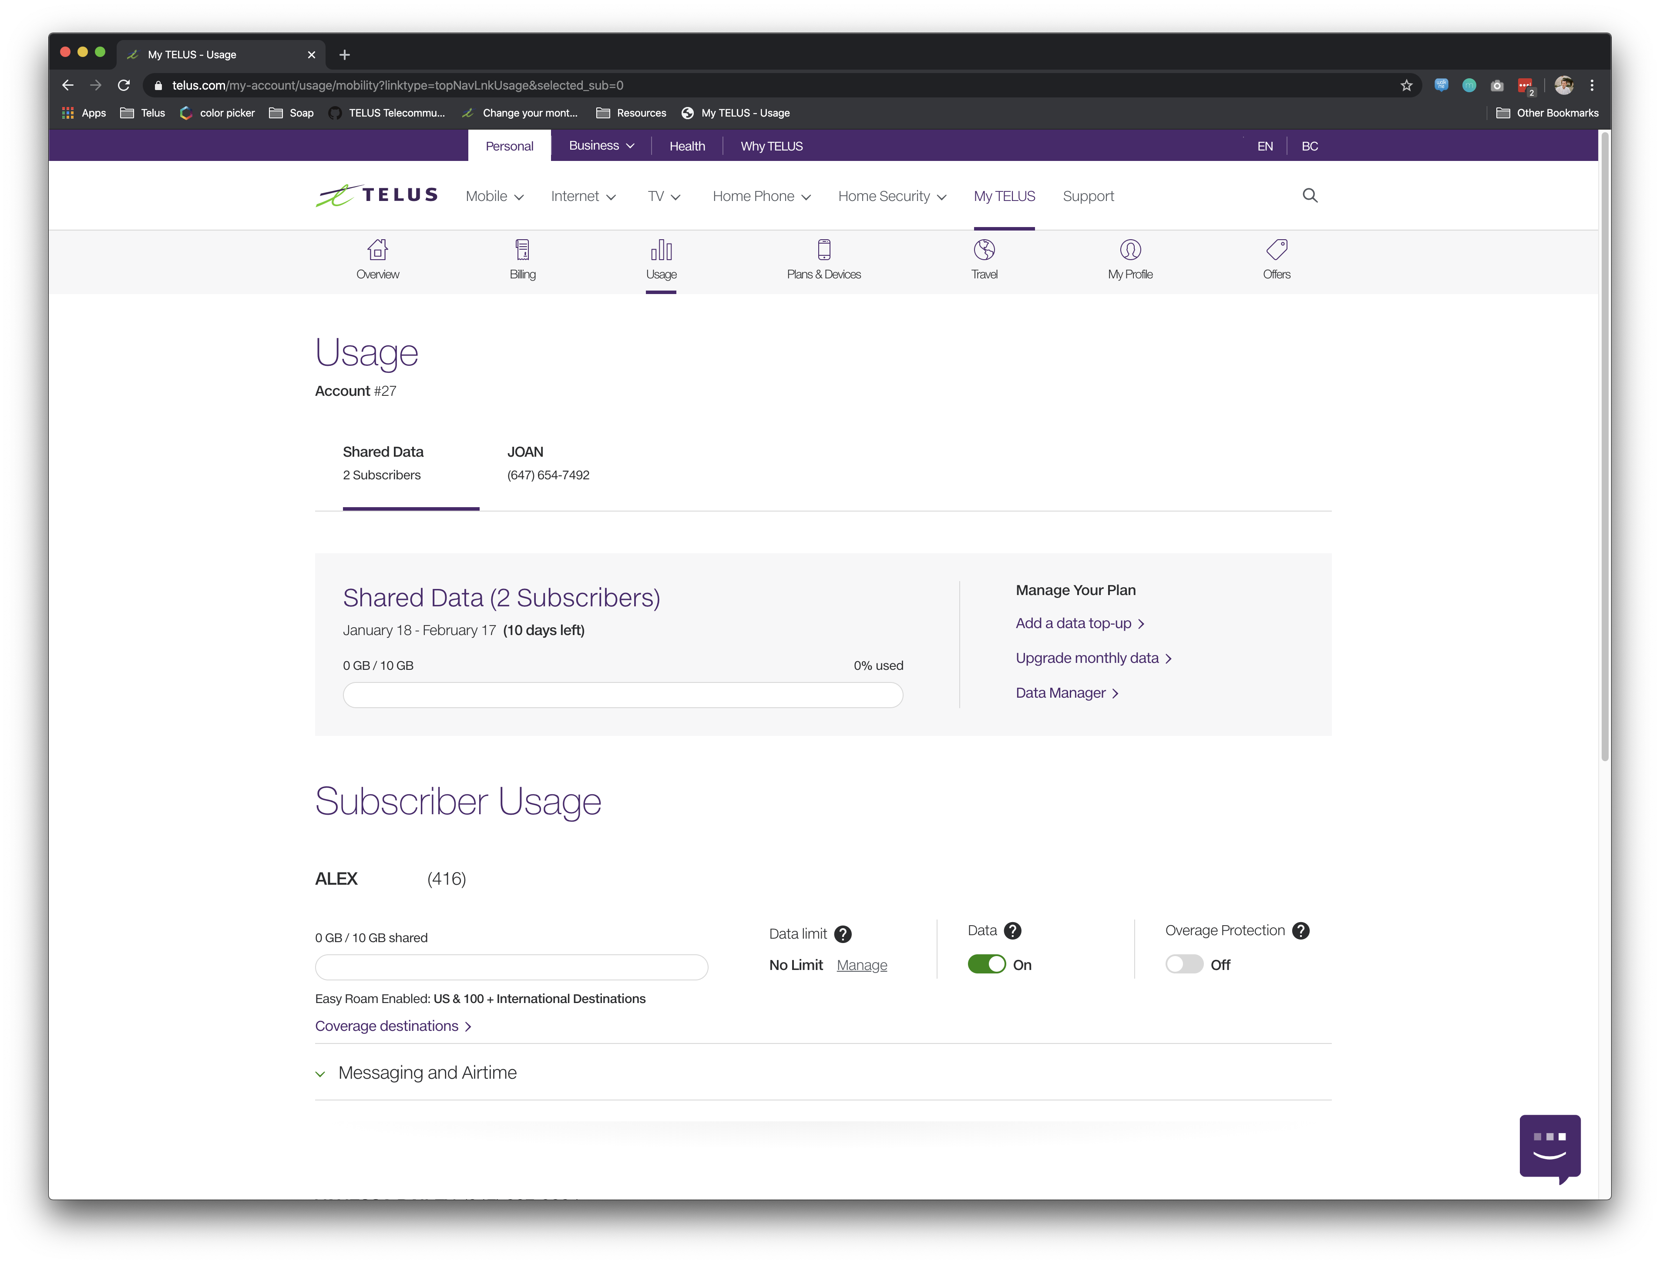1660x1264 pixels.
Task: Expand Messaging and Airtime section
Action: pyautogui.click(x=416, y=1073)
